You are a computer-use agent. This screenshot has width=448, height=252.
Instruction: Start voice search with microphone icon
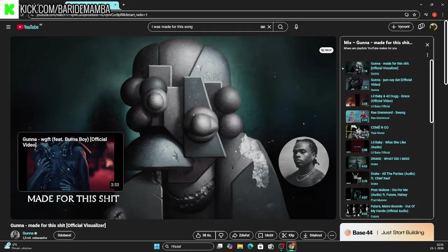point(296,27)
